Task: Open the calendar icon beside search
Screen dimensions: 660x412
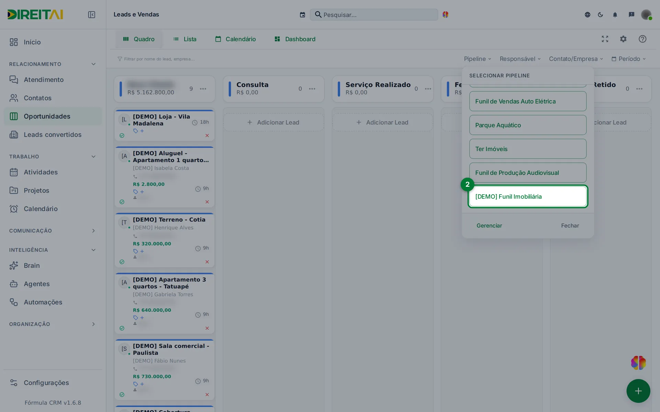Action: [302, 15]
